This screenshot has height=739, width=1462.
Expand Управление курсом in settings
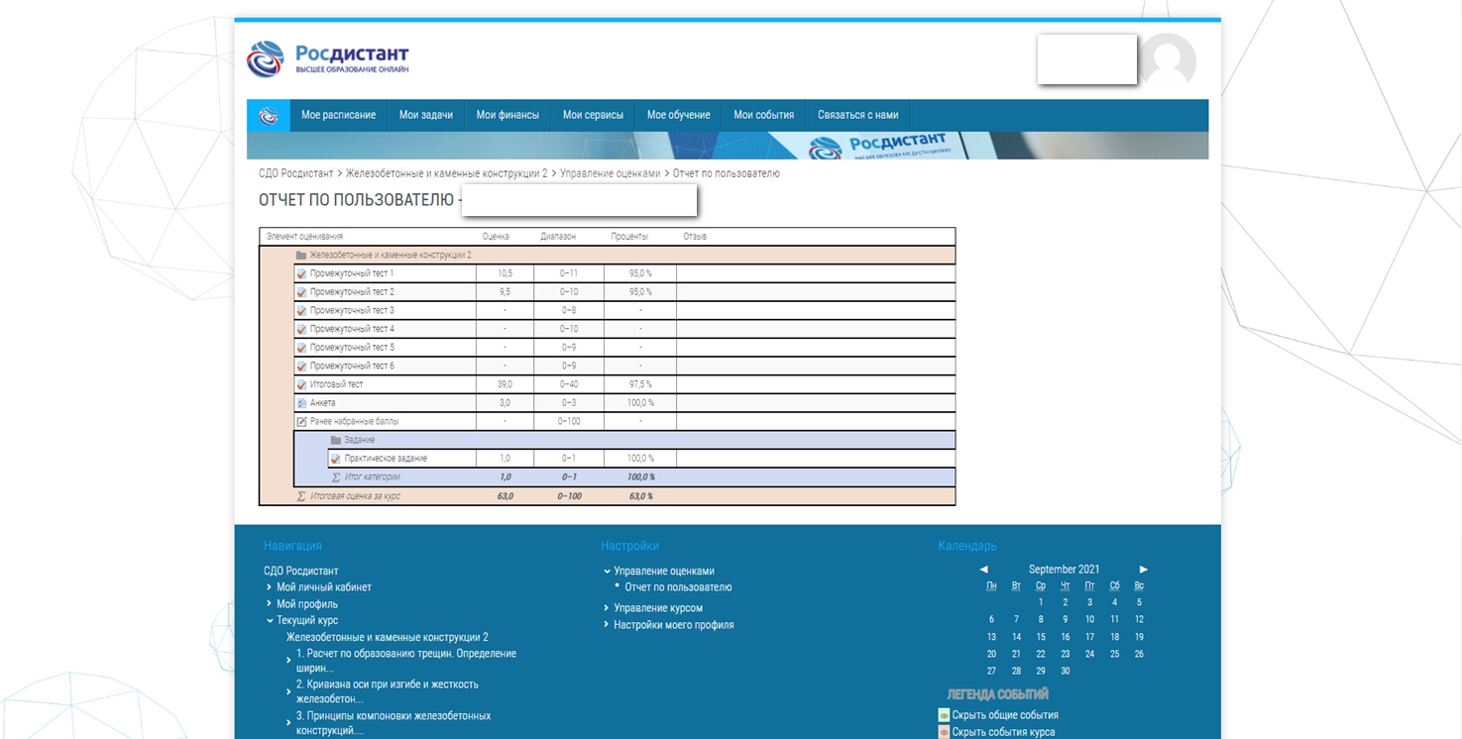[x=607, y=608]
